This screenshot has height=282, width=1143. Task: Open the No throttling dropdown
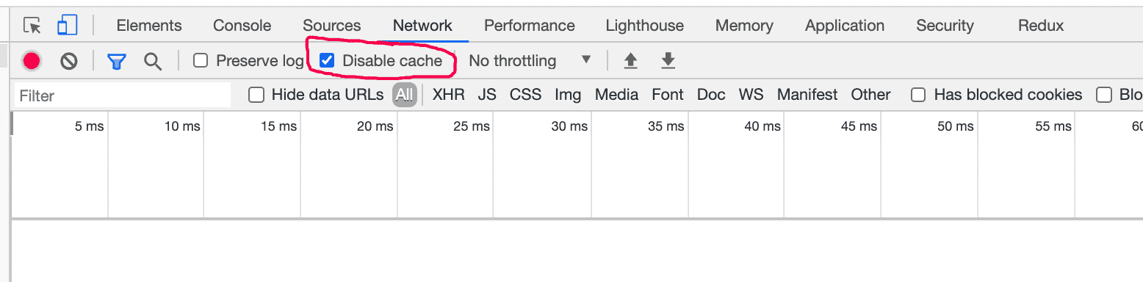tap(530, 60)
